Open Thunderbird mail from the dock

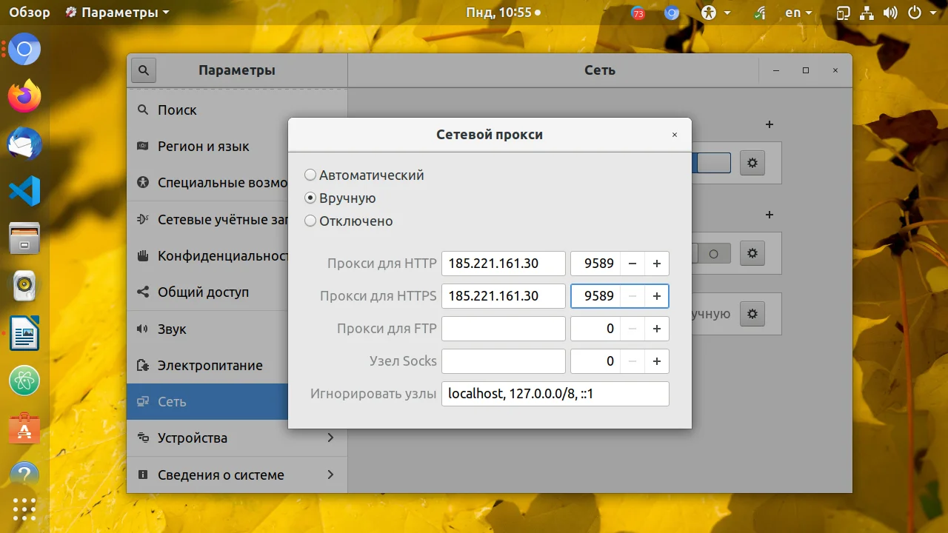24,144
